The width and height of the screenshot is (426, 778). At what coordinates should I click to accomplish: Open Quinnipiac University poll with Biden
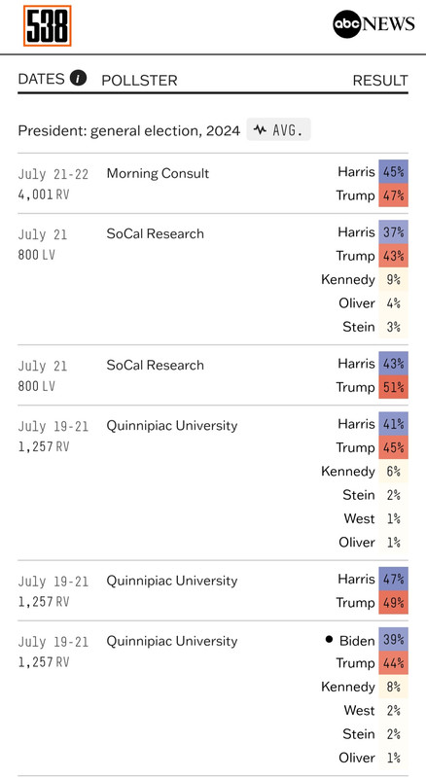pos(172,641)
